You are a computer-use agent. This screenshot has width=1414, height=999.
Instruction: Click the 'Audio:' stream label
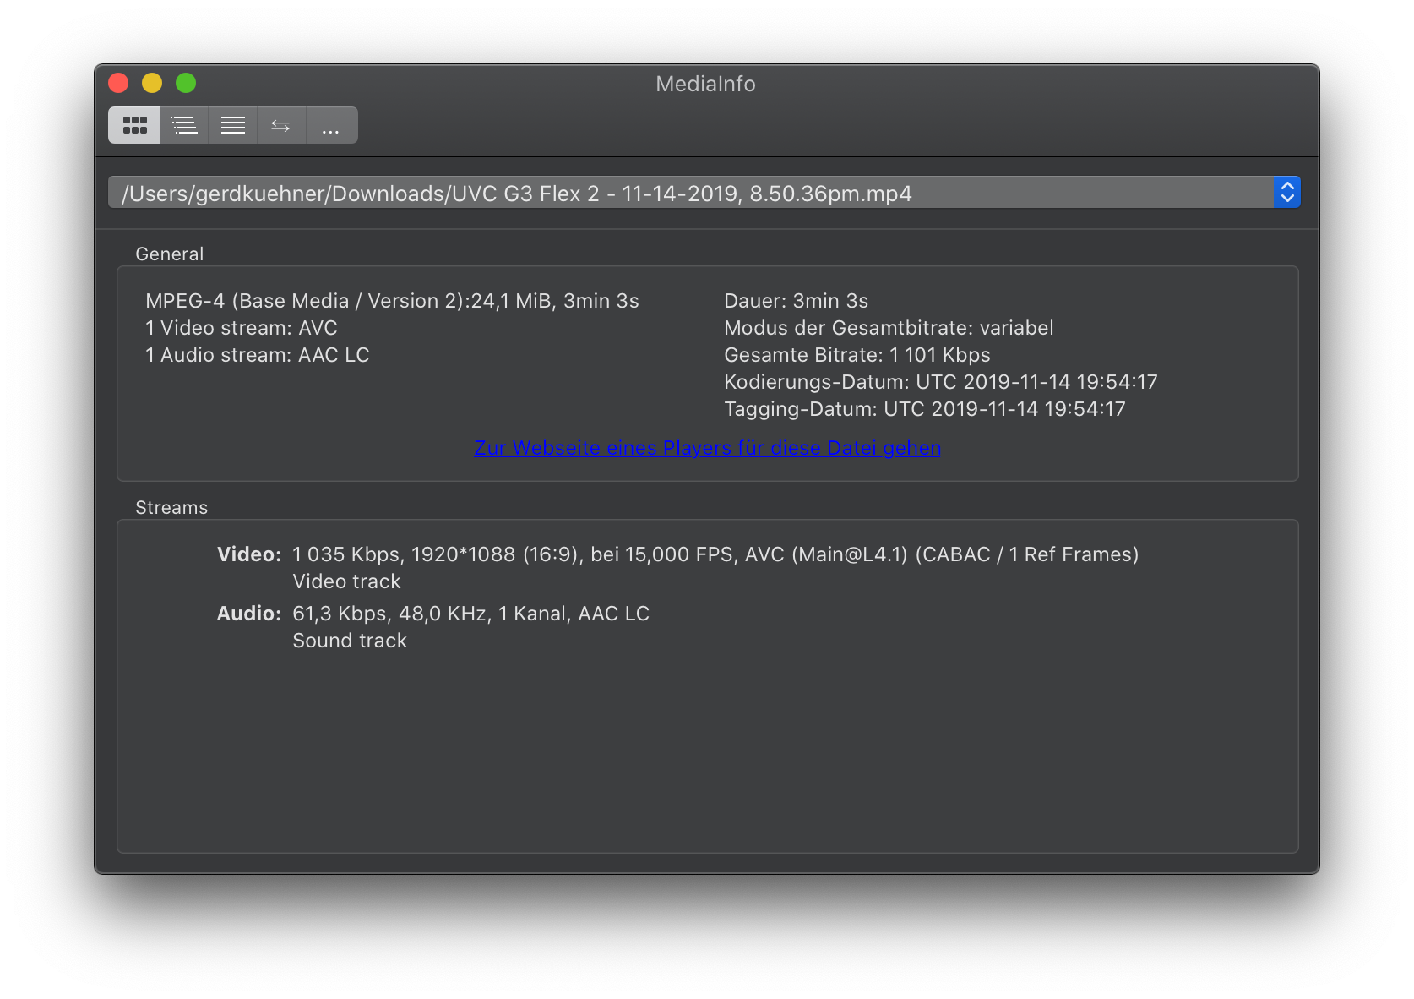point(248,614)
